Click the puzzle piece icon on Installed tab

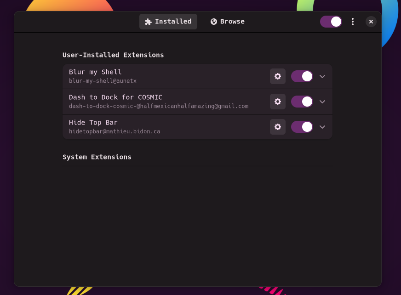(149, 22)
